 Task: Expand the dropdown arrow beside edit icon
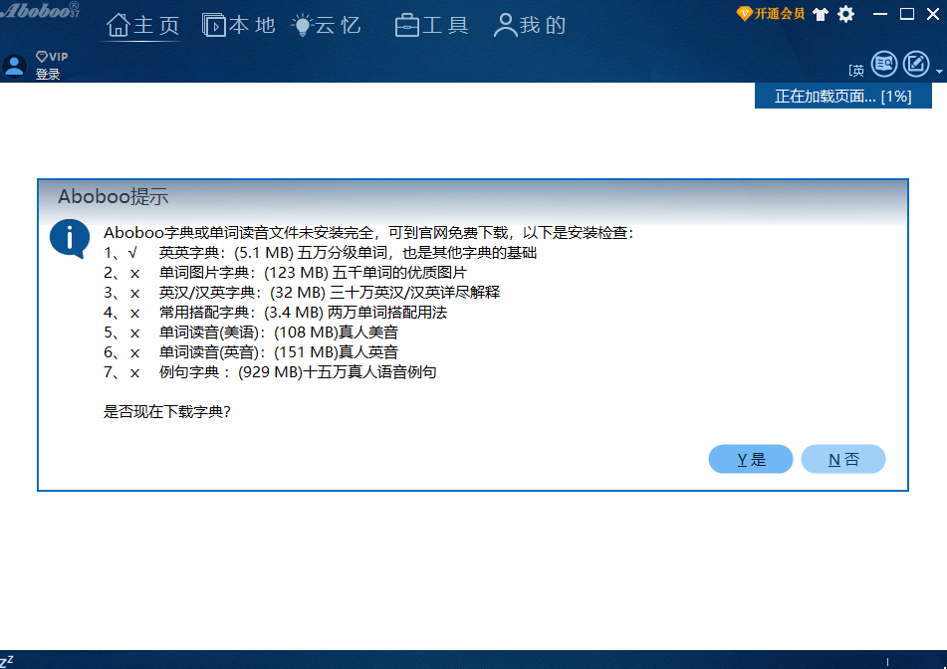(x=939, y=72)
